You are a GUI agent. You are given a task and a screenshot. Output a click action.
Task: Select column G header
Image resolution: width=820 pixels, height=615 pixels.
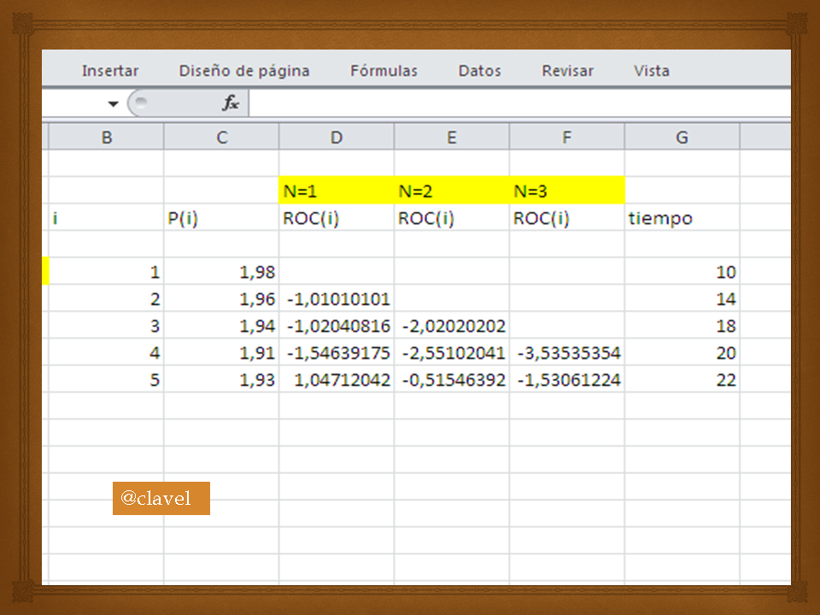[x=682, y=137]
